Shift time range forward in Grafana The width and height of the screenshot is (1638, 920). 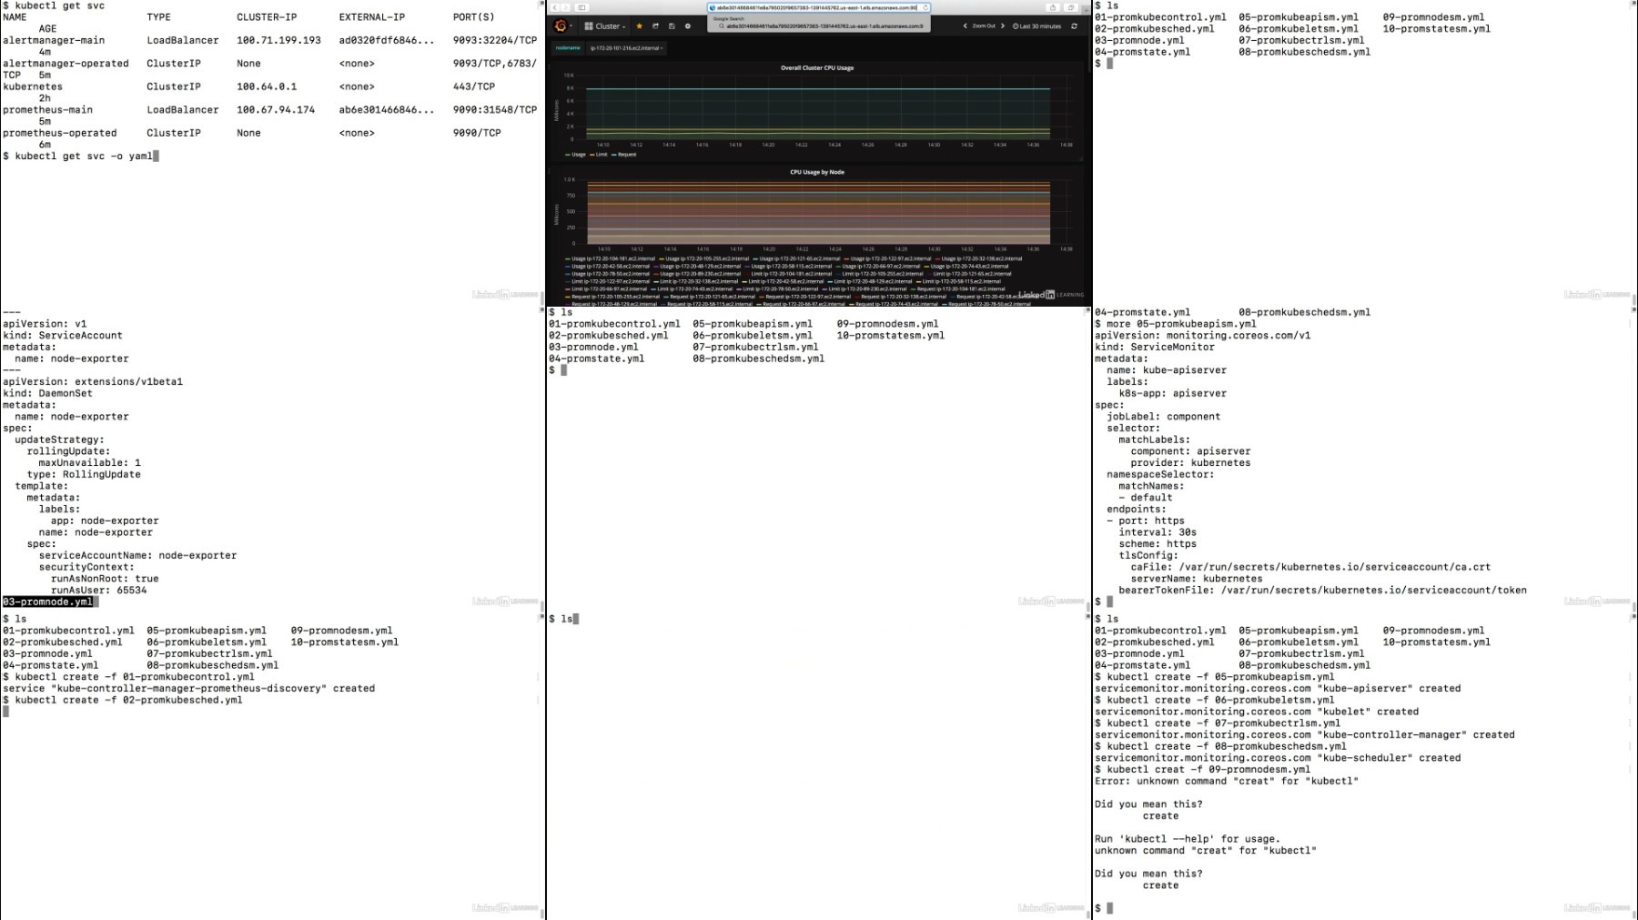pos(1003,26)
